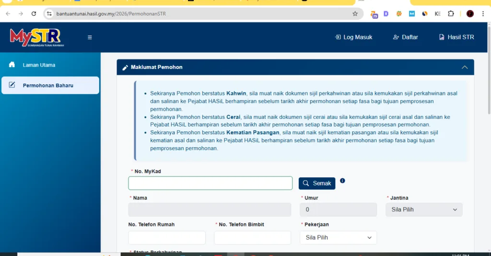Click the orange-and-green extension icon before the M icon

tap(398, 13)
